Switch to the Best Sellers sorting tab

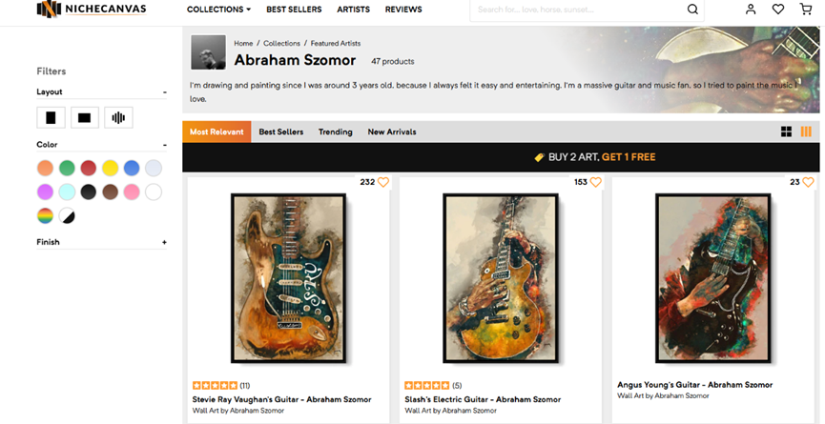pyautogui.click(x=281, y=131)
